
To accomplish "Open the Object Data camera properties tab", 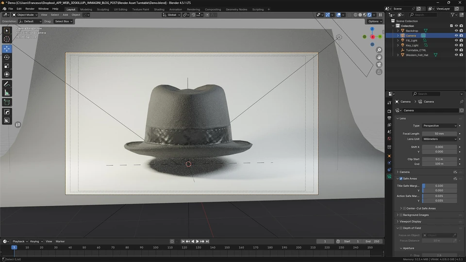I will (x=389, y=177).
